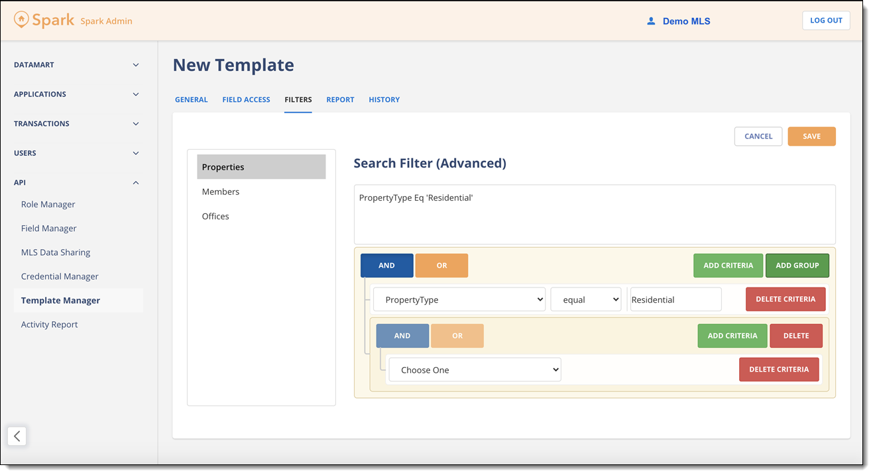Expand the Applications sidebar section
This screenshot has height=475, width=873.
pos(77,94)
